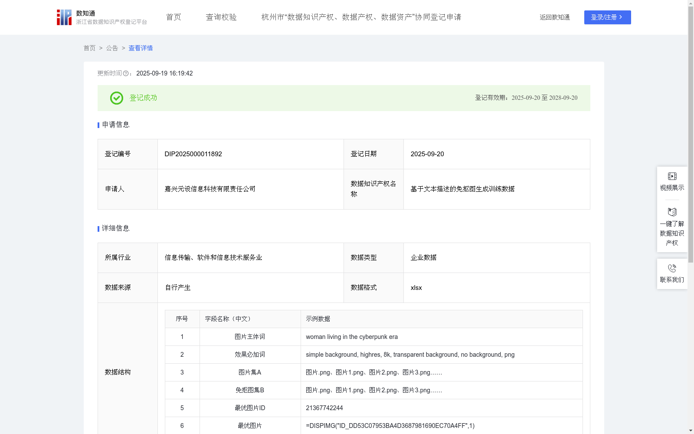694x434 pixels.
Task: Click 公告 in the breadcrumb
Action: (112, 48)
